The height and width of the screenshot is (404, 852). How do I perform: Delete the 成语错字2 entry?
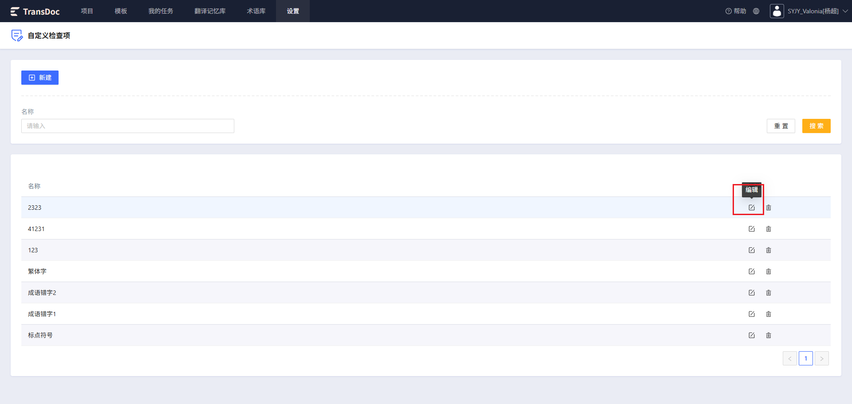(x=769, y=293)
